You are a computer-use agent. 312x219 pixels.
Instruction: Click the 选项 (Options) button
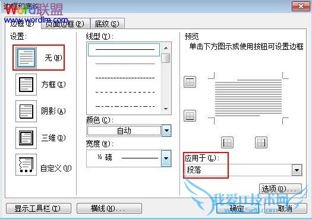pos(281,189)
